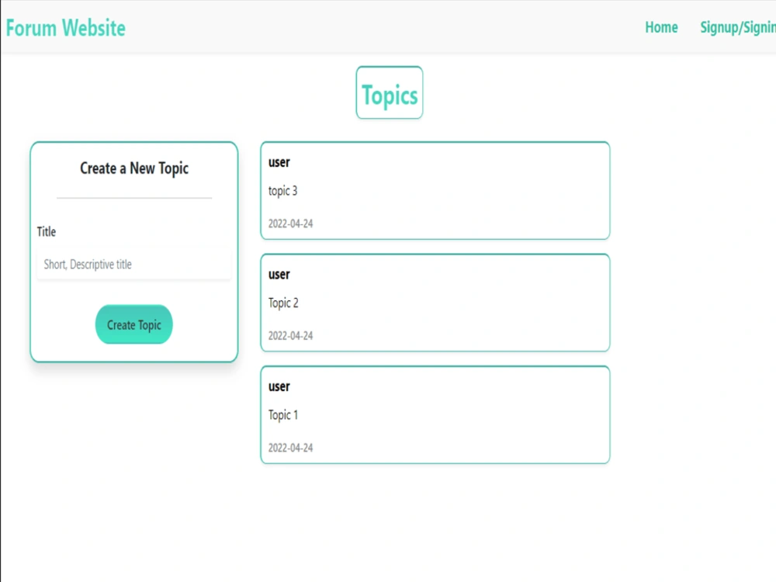The height and width of the screenshot is (582, 776).
Task: Select the username on the Topic 2 card
Action: 279,274
